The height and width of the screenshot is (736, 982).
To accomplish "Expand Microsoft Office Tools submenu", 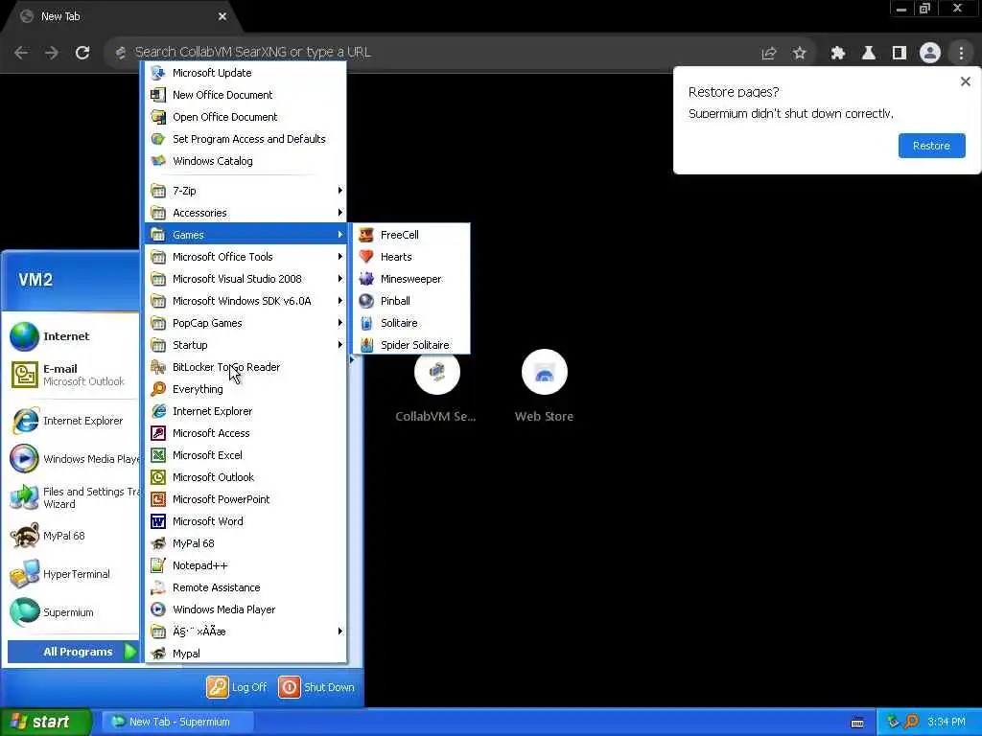I will point(245,257).
